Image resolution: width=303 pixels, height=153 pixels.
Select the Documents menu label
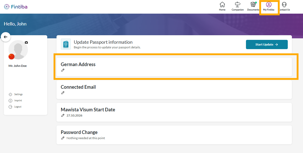tap(253, 10)
